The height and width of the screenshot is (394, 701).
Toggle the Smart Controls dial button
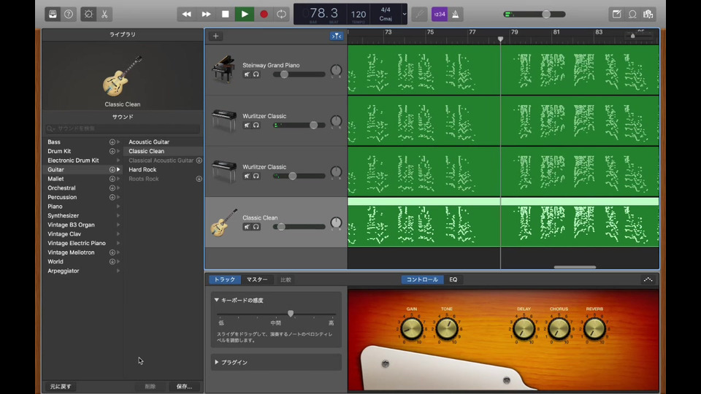pyautogui.click(x=88, y=14)
